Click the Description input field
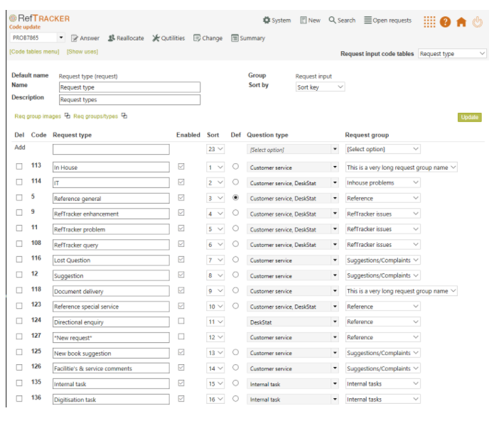The height and width of the screenshot is (428, 499). (x=129, y=99)
